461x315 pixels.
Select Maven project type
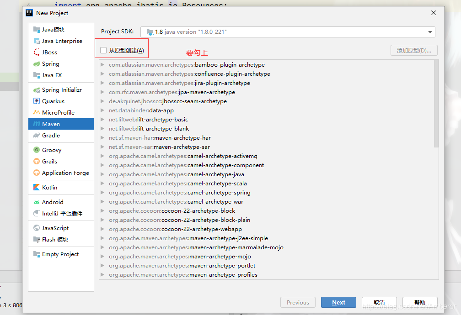pos(61,124)
